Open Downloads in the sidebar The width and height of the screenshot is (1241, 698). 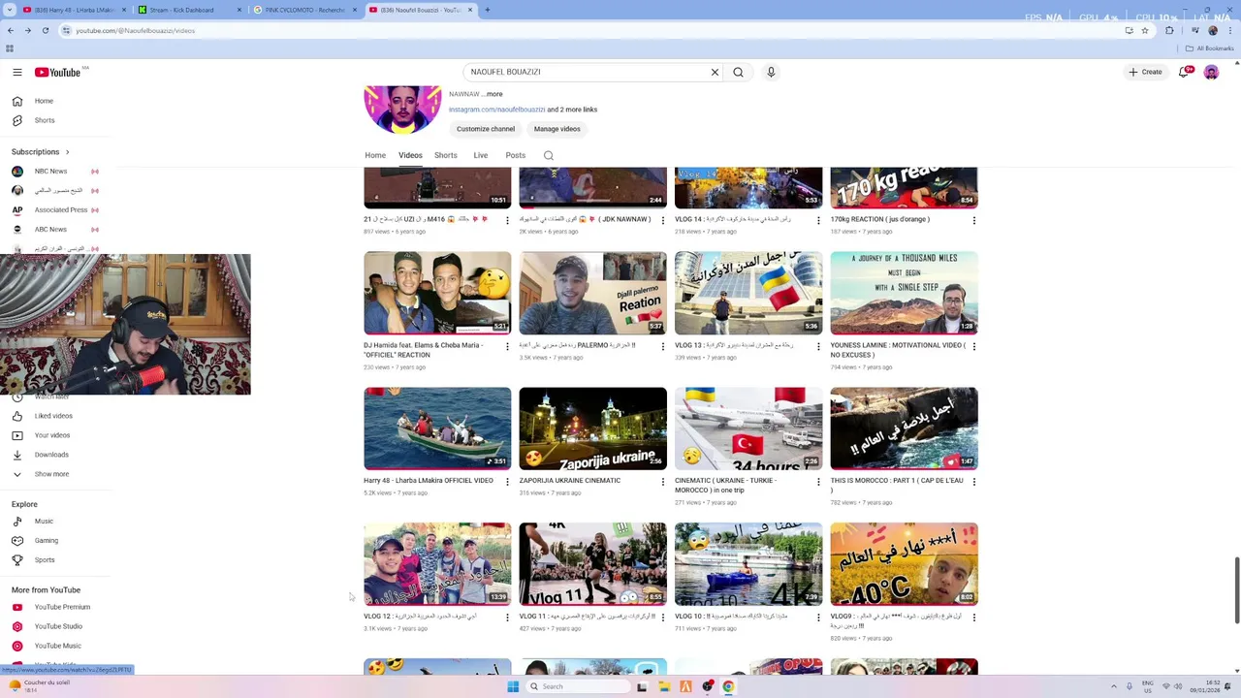[51, 455]
